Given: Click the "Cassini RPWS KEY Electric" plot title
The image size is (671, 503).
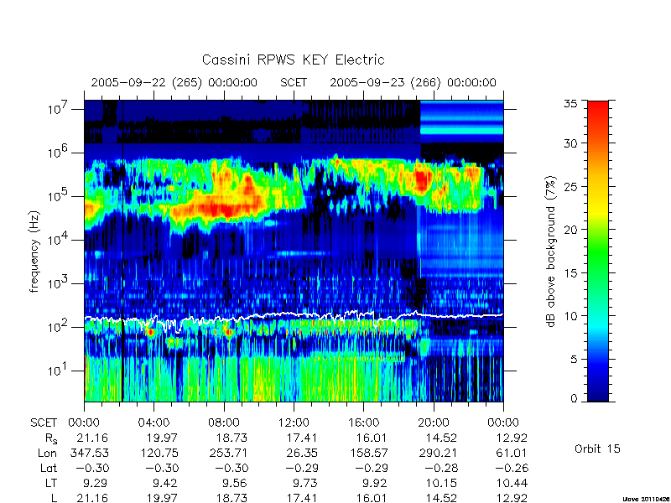Looking at the screenshot, I should pyautogui.click(x=293, y=60).
